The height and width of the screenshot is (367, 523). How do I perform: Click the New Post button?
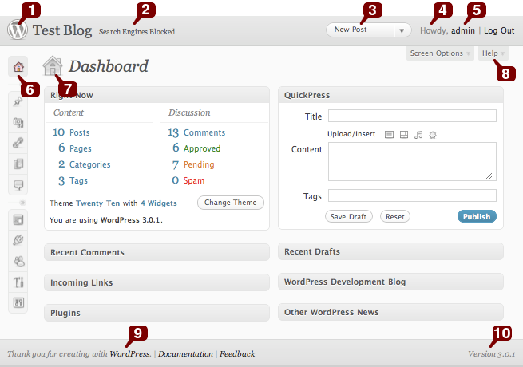point(361,30)
